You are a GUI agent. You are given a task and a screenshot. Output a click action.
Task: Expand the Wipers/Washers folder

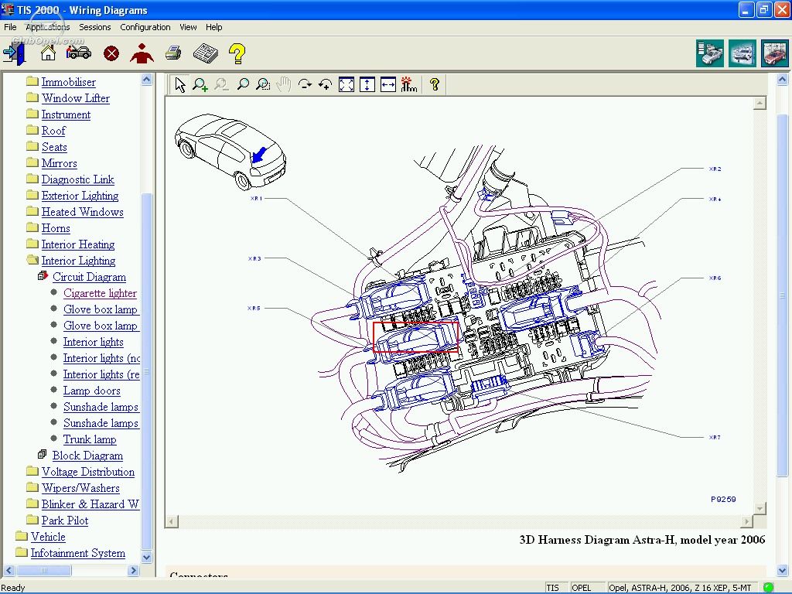(32, 487)
